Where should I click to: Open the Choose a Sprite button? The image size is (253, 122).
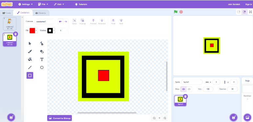[233, 117]
